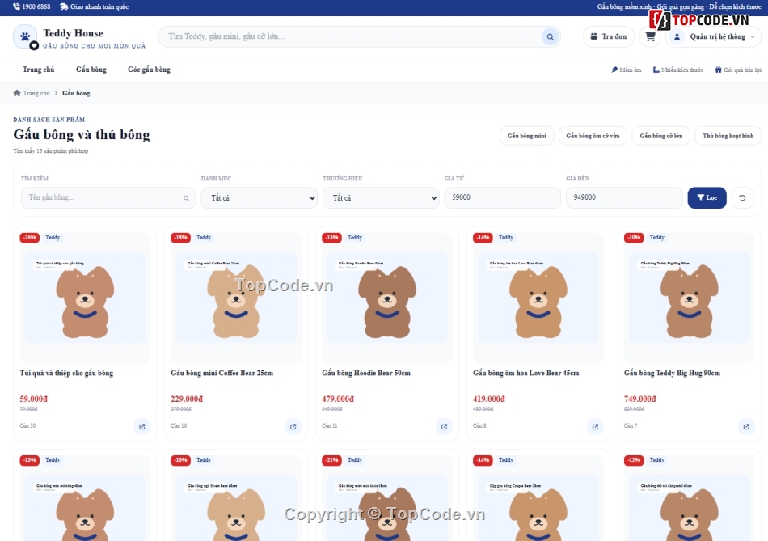Image resolution: width=768 pixels, height=541 pixels.
Task: Open quick view for Túi quà và thiệp
Action: pos(142,426)
